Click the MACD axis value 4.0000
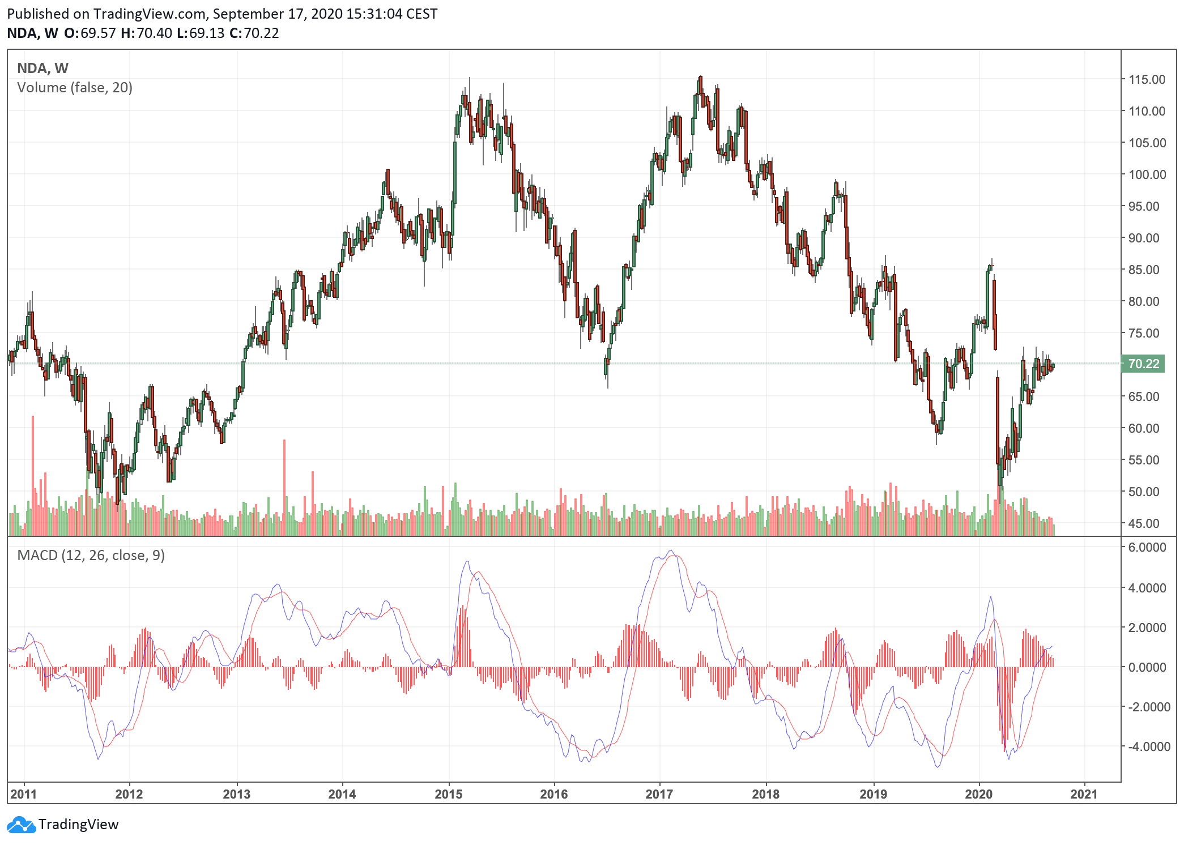The height and width of the screenshot is (845, 1184). pos(1147,588)
